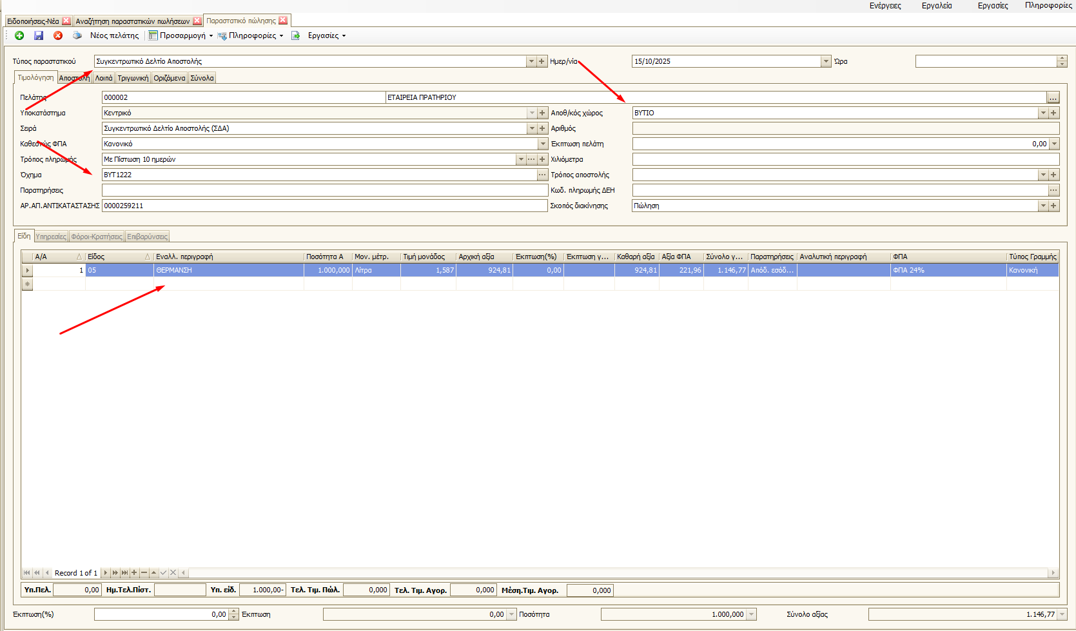Go to last record in the grid navigator

click(x=124, y=572)
